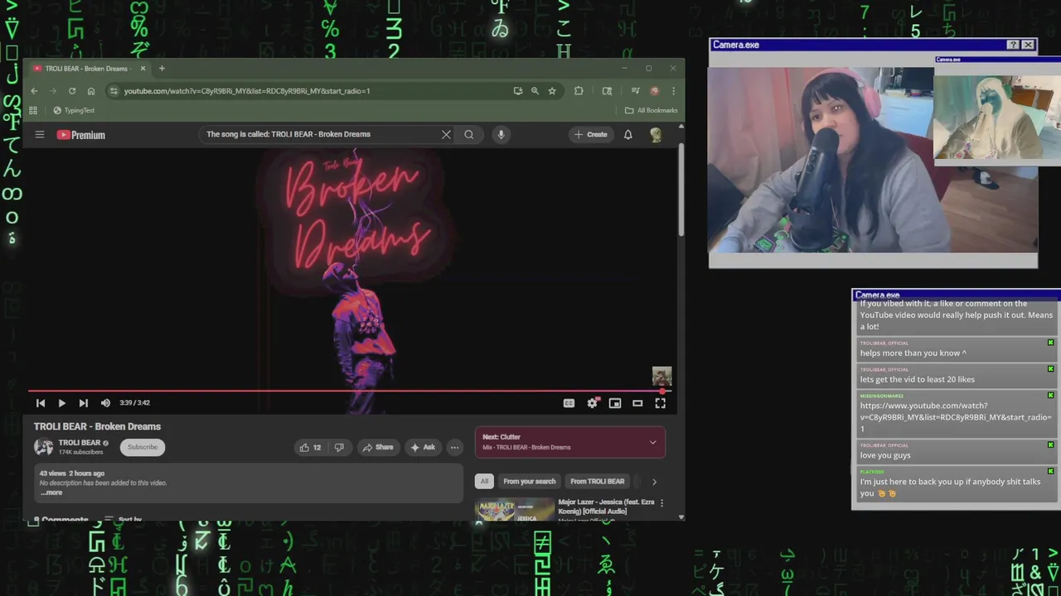Dislike the Broken Dreams video

click(339, 447)
